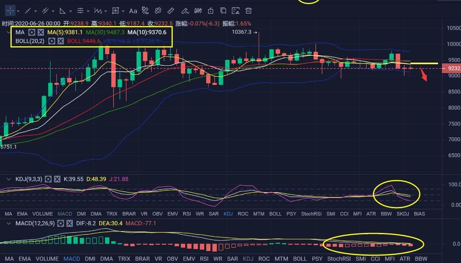Select the crosshair cursor tool
461x263 pixels.
pyautogui.click(x=10, y=11)
